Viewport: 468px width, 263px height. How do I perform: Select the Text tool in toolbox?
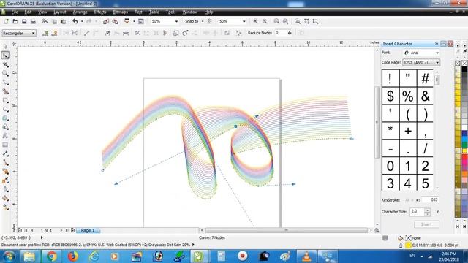coord(5,136)
